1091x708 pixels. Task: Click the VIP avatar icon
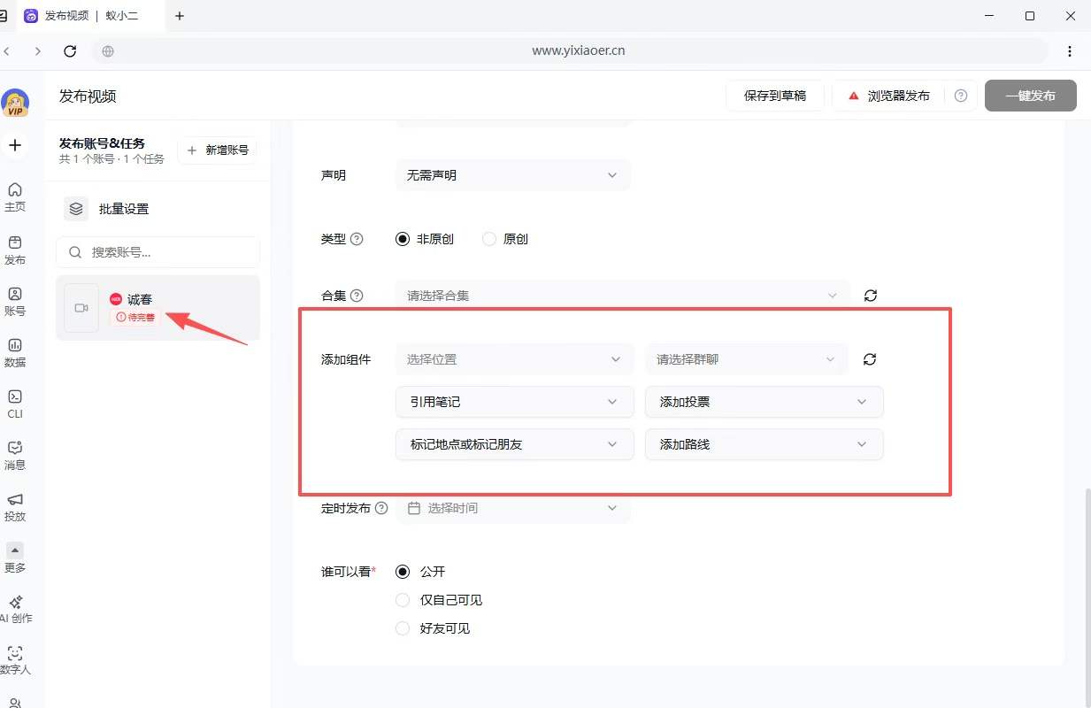coord(15,103)
